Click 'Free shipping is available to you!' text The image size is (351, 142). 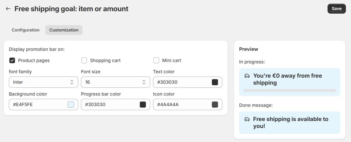pyautogui.click(x=291, y=123)
